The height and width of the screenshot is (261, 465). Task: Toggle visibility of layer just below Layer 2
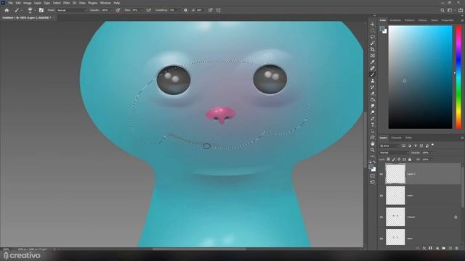(x=381, y=196)
